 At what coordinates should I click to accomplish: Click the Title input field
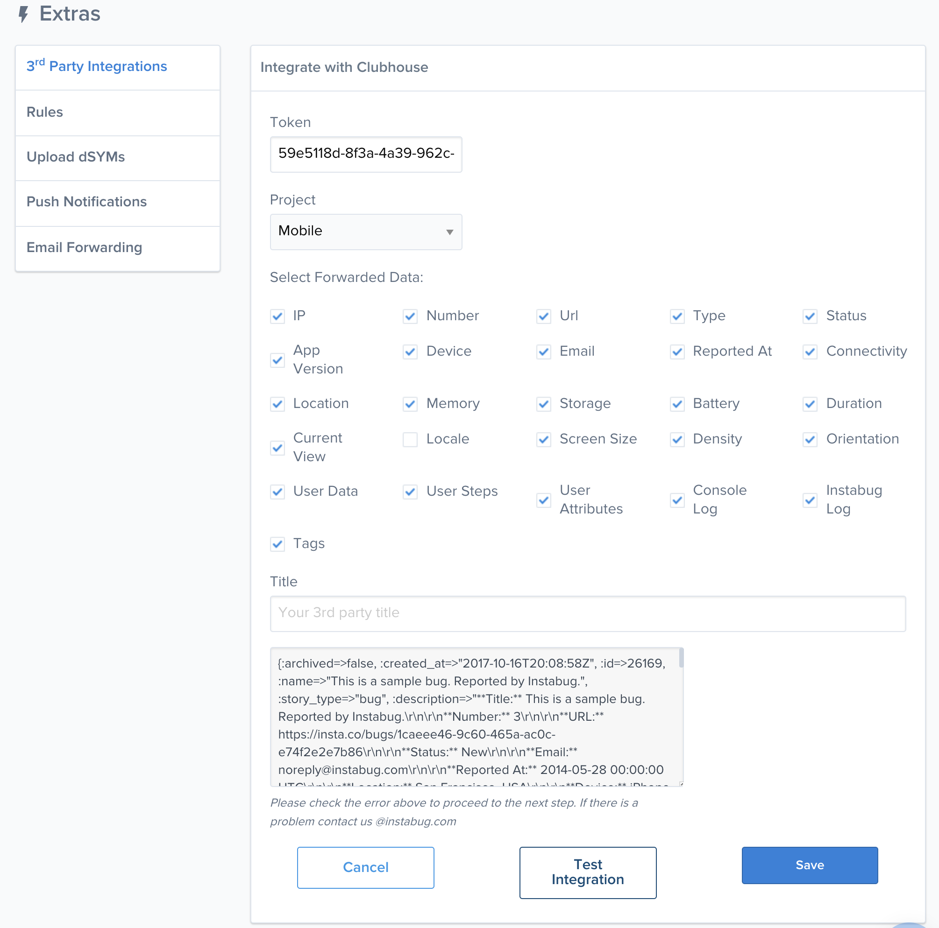(588, 613)
